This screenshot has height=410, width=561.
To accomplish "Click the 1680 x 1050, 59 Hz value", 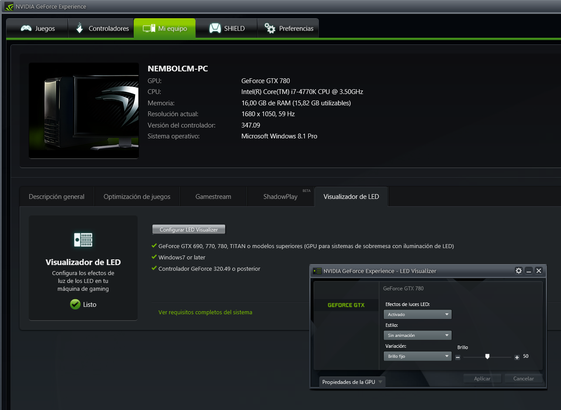I will (x=268, y=114).
